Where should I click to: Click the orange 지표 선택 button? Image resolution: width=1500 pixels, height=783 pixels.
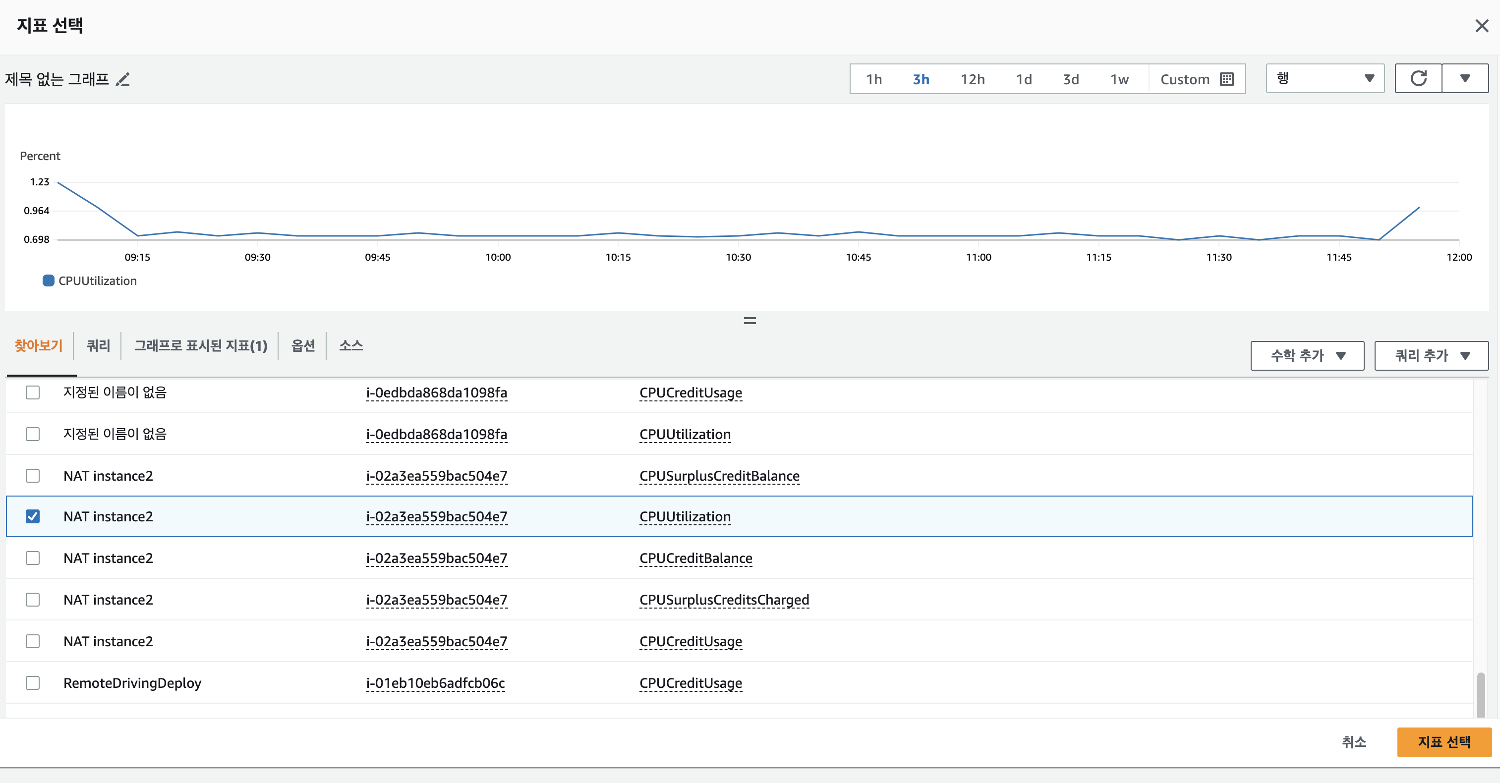(1443, 742)
